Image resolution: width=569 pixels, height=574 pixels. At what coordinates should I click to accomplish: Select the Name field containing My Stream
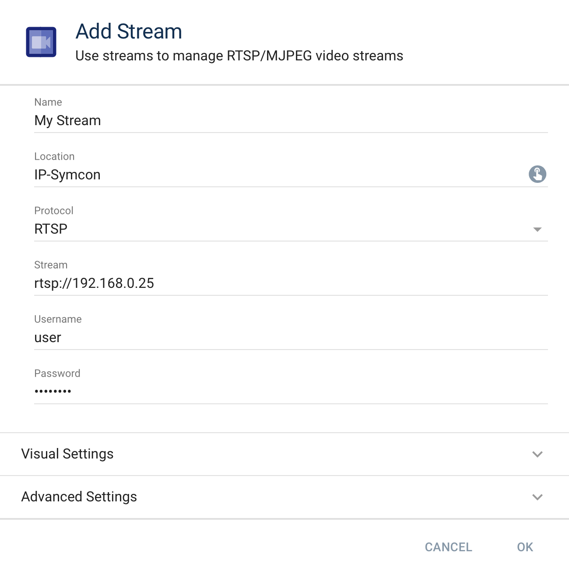click(175, 120)
